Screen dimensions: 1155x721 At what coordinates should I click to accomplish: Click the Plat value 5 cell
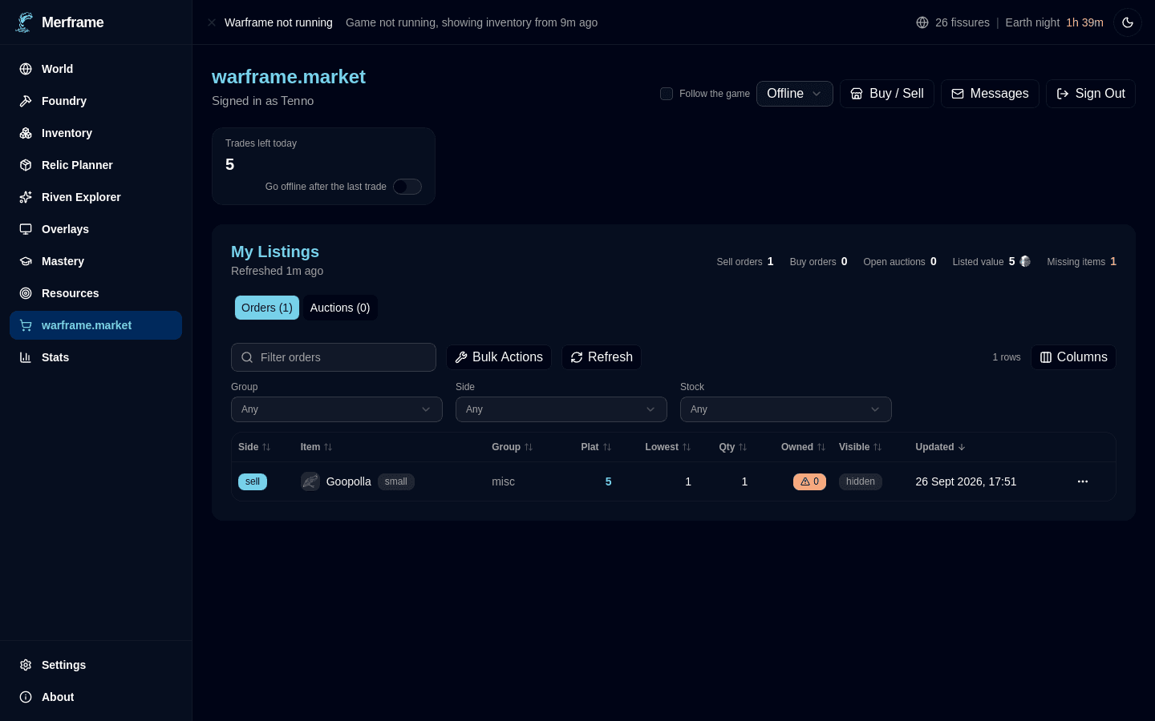pyautogui.click(x=609, y=481)
